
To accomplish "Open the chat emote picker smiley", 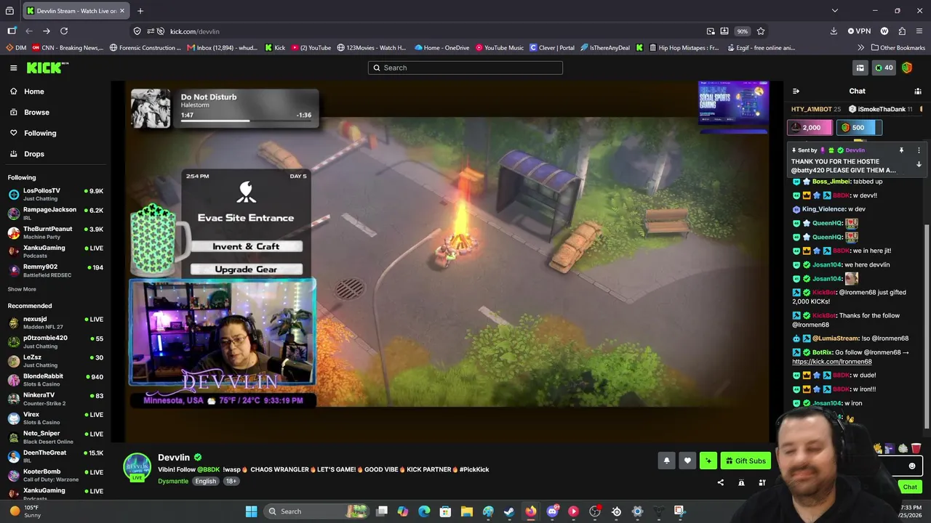I will click(x=912, y=466).
